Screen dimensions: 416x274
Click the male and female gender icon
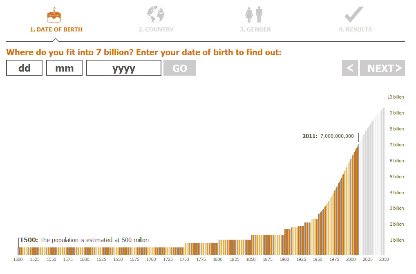[254, 15]
